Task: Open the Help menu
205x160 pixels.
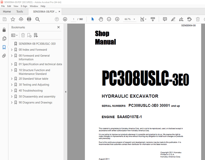Action: [43, 6]
